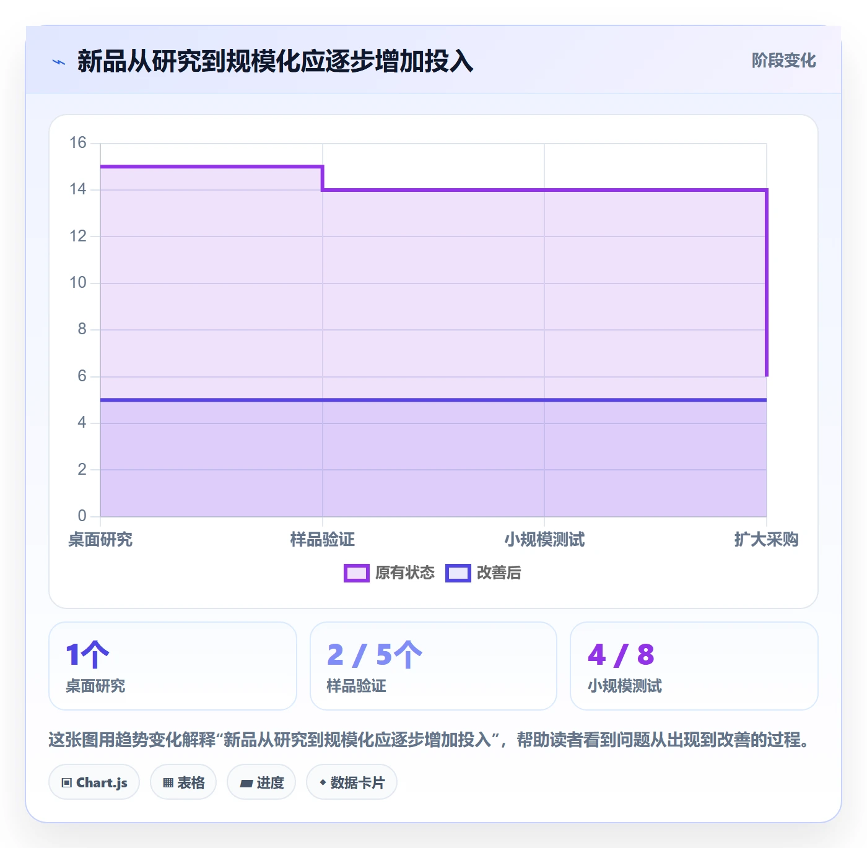Image resolution: width=867 pixels, height=848 pixels.
Task: Click the y-axis value 0
Action: pyautogui.click(x=82, y=516)
